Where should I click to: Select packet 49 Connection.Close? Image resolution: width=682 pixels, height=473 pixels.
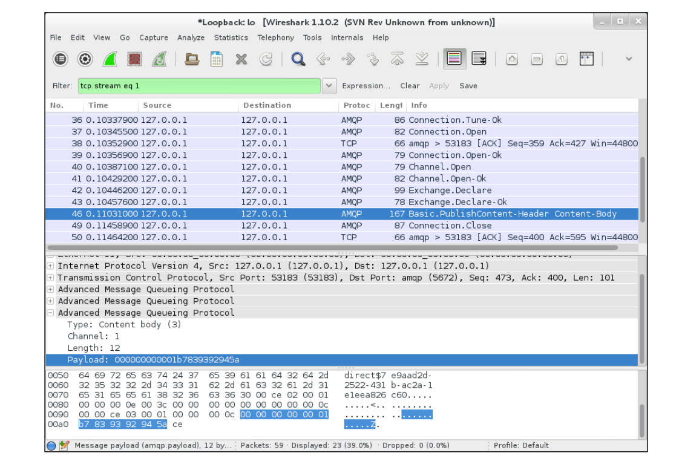pyautogui.click(x=342, y=225)
